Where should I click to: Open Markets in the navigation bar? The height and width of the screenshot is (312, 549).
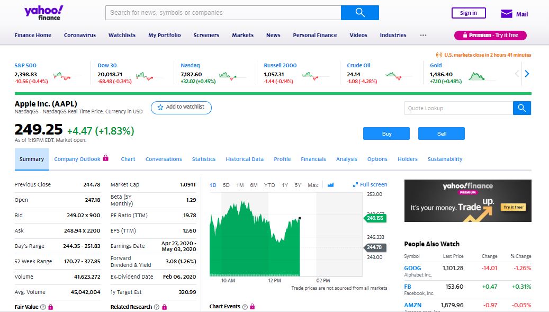pos(242,35)
